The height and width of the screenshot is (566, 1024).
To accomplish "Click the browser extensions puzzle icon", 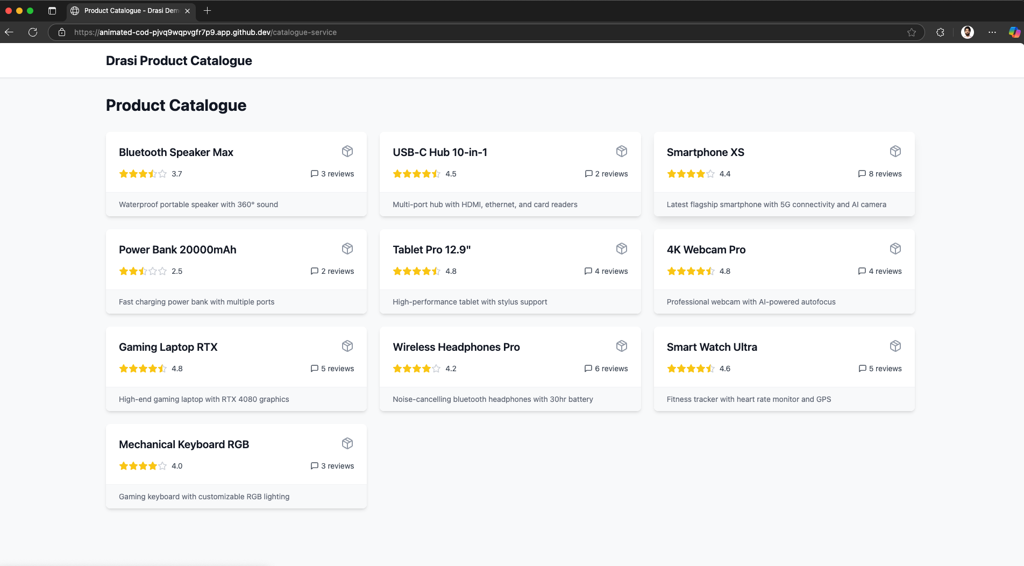I will (940, 32).
